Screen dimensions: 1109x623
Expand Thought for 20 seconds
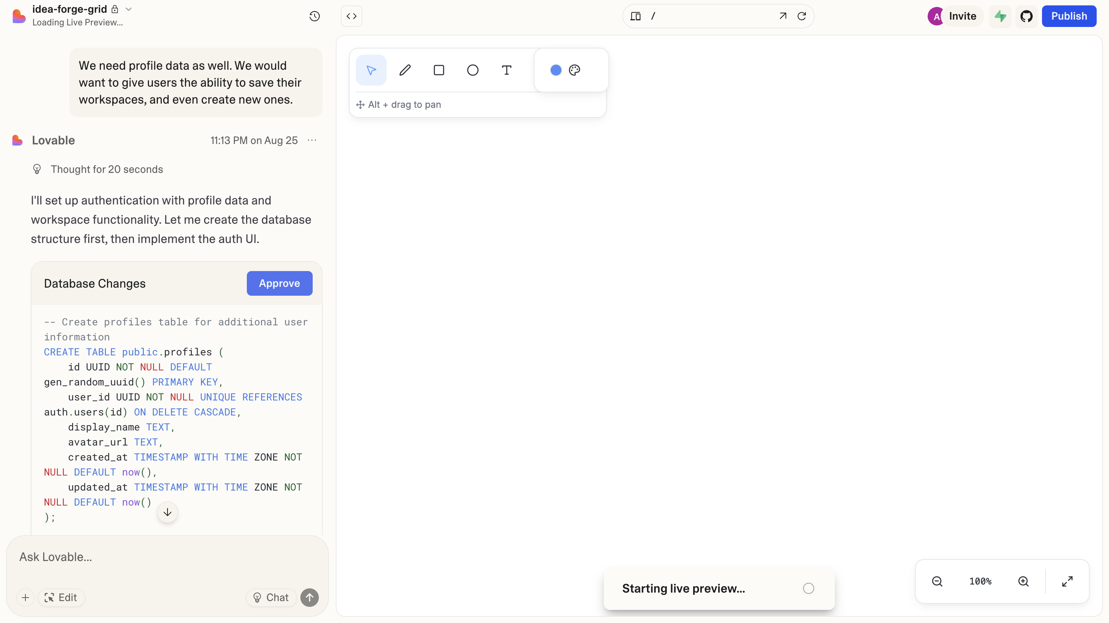106,169
